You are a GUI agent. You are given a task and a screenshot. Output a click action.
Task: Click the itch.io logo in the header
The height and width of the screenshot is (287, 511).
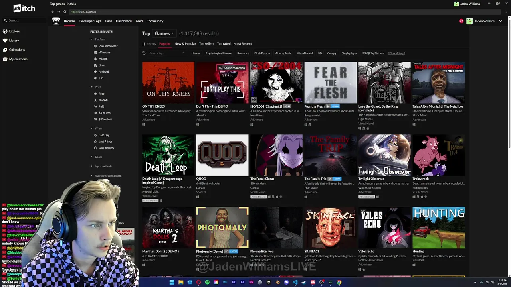[x=24, y=8]
